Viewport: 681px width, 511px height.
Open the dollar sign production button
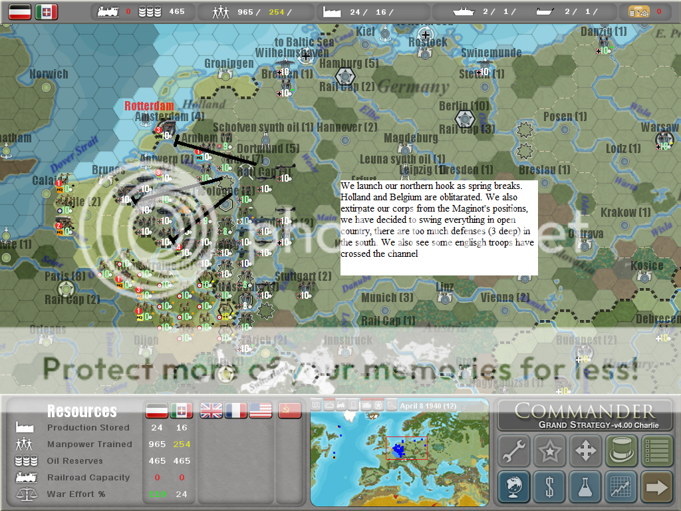[x=550, y=488]
